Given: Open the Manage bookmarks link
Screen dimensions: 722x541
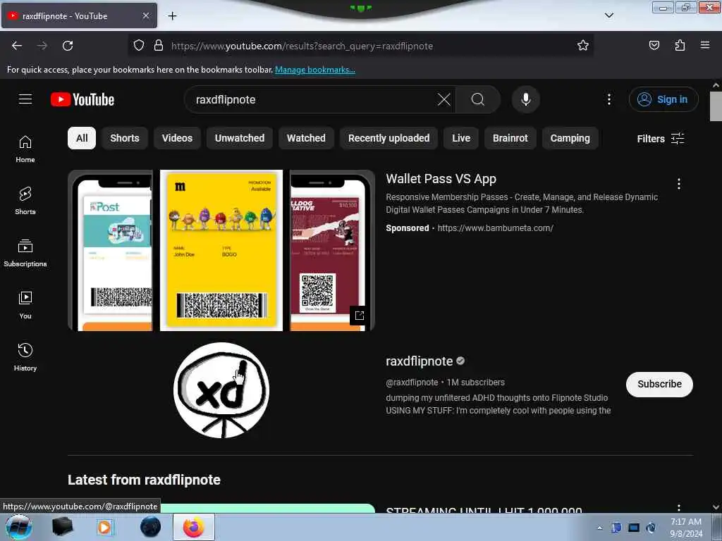Looking at the screenshot, I should [315, 70].
